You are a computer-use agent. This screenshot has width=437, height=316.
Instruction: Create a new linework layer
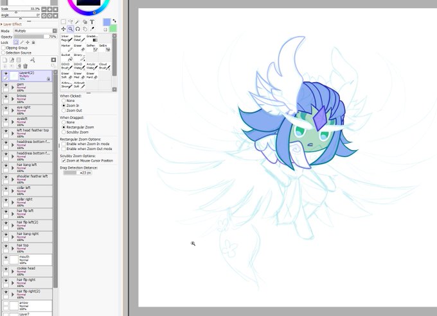point(12,60)
